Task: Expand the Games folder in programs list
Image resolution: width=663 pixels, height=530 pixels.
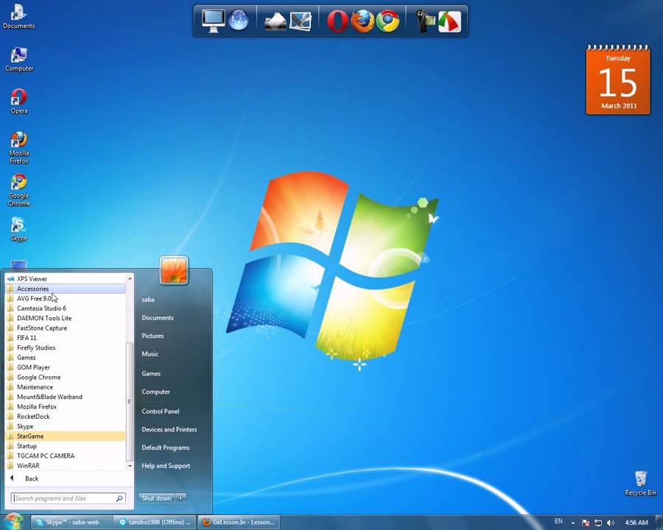Action: click(66, 358)
